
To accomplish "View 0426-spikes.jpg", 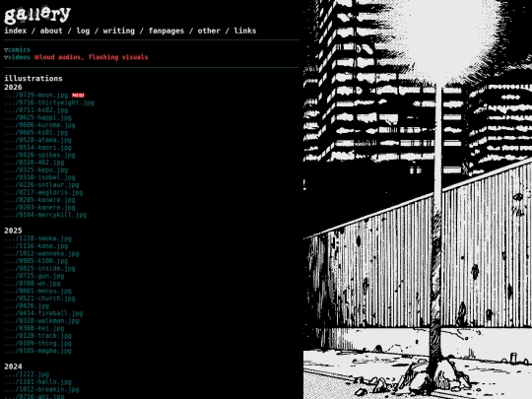I will click(39, 155).
